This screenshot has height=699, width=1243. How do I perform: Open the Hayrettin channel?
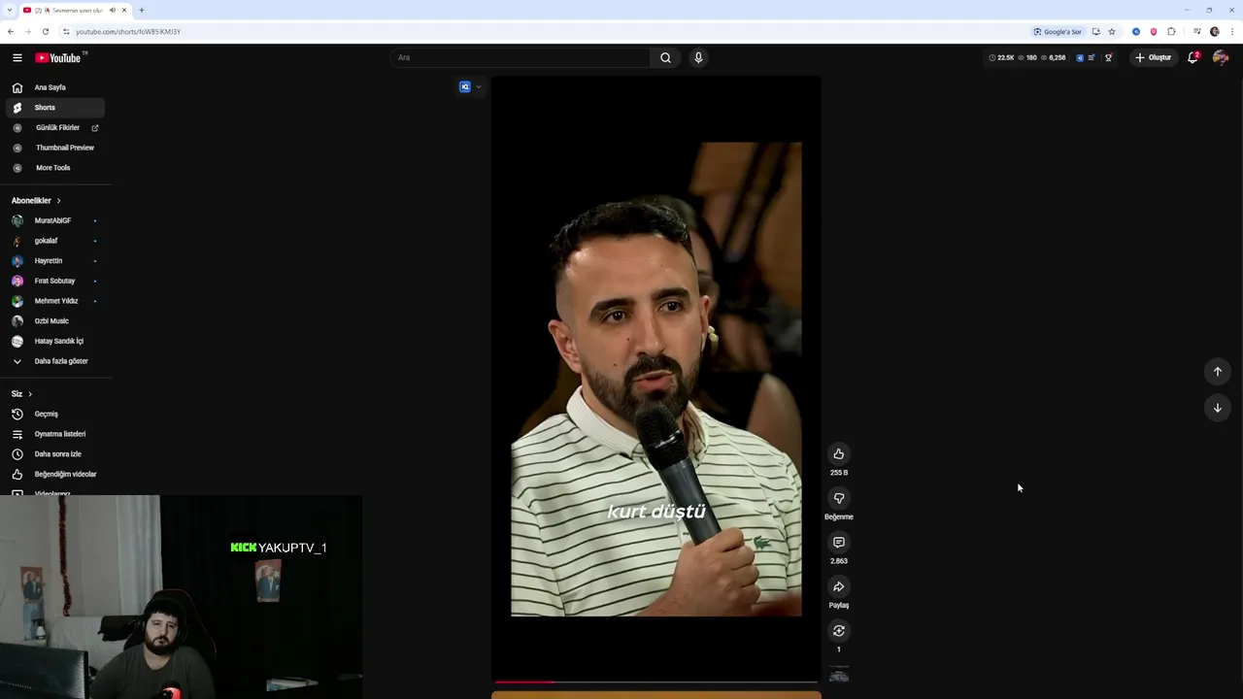click(x=56, y=260)
